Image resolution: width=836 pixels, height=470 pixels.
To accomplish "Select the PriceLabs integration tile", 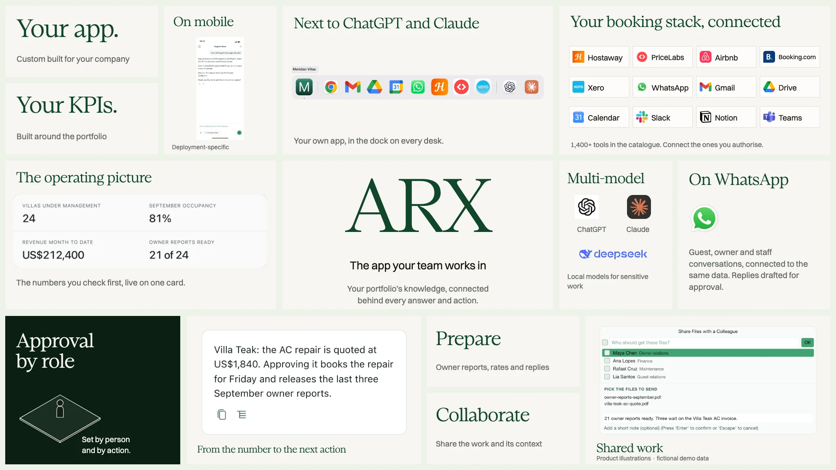I will click(662, 57).
